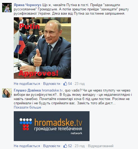
Task: Open Ярина Чорногуз profile avatar
Action: [x=7, y=7]
